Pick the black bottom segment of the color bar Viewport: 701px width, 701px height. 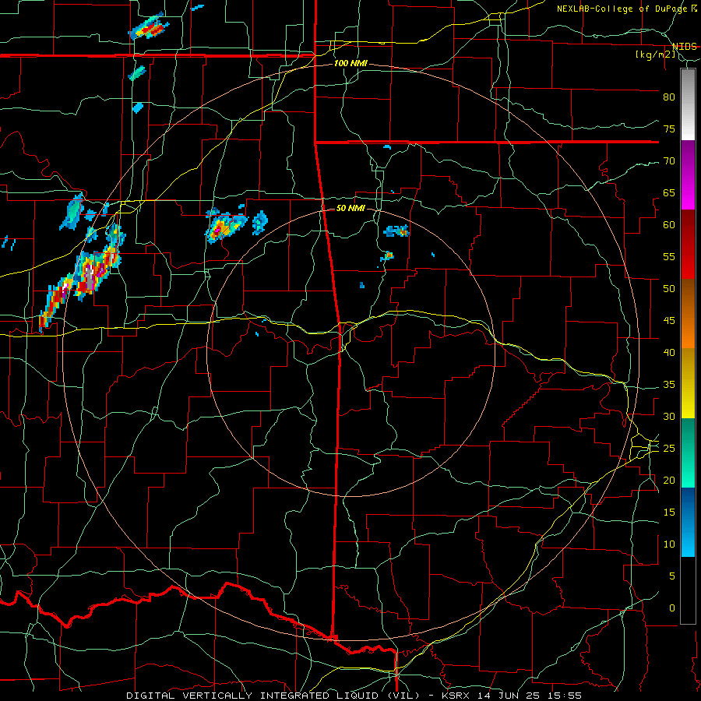688,590
